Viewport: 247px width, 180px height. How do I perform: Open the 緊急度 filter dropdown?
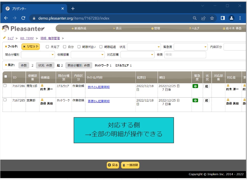191,47
